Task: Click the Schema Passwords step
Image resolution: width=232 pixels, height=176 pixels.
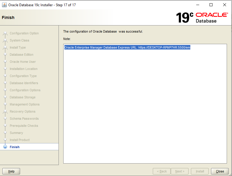Action: click(24, 119)
